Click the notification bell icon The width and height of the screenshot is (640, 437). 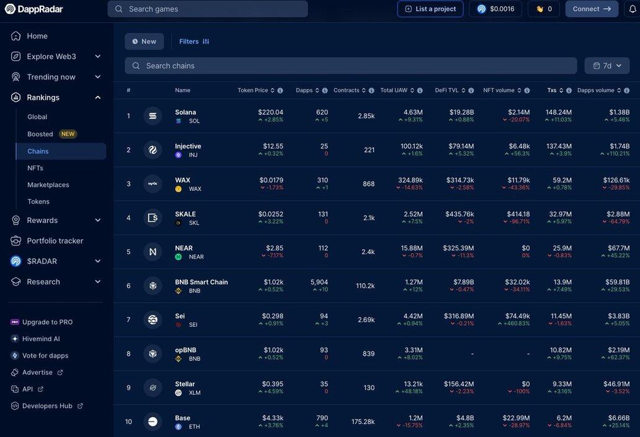[633, 9]
